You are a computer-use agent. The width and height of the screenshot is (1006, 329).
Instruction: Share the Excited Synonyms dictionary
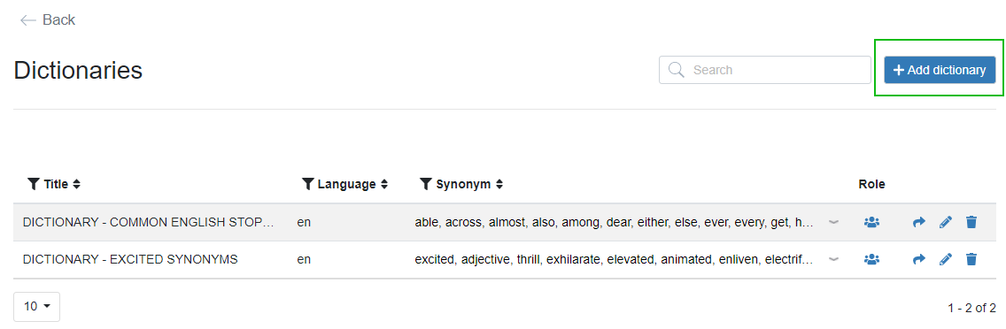point(918,260)
